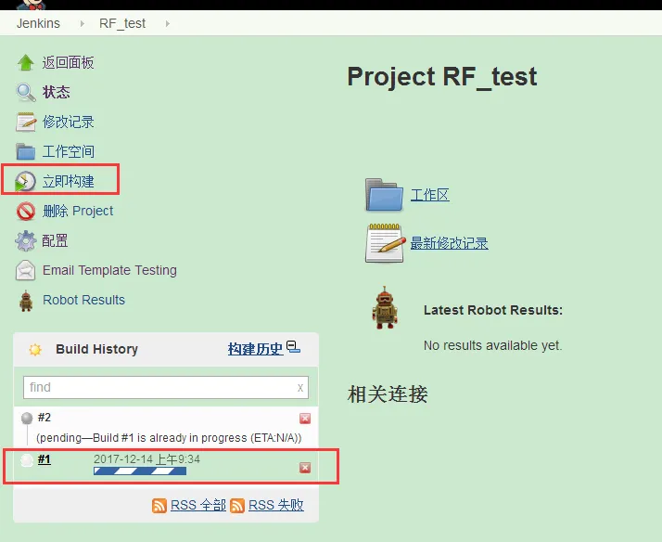Go to Jenkins breadcrumb home
Viewport: 662px width, 542px height.
click(x=38, y=23)
